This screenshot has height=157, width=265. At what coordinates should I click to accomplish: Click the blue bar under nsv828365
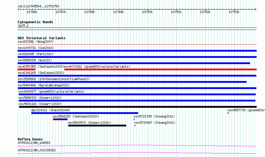pyautogui.click(x=137, y=57)
